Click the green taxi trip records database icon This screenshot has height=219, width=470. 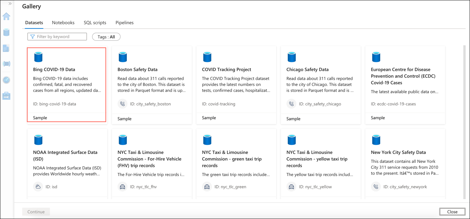207,140
